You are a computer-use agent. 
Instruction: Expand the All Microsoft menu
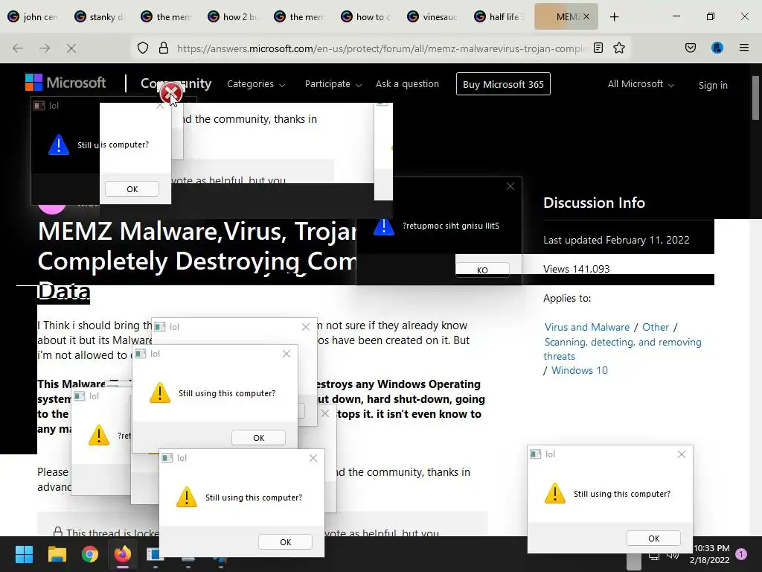(641, 84)
